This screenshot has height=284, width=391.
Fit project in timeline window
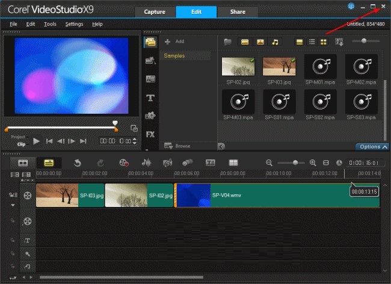pyautogui.click(x=326, y=163)
